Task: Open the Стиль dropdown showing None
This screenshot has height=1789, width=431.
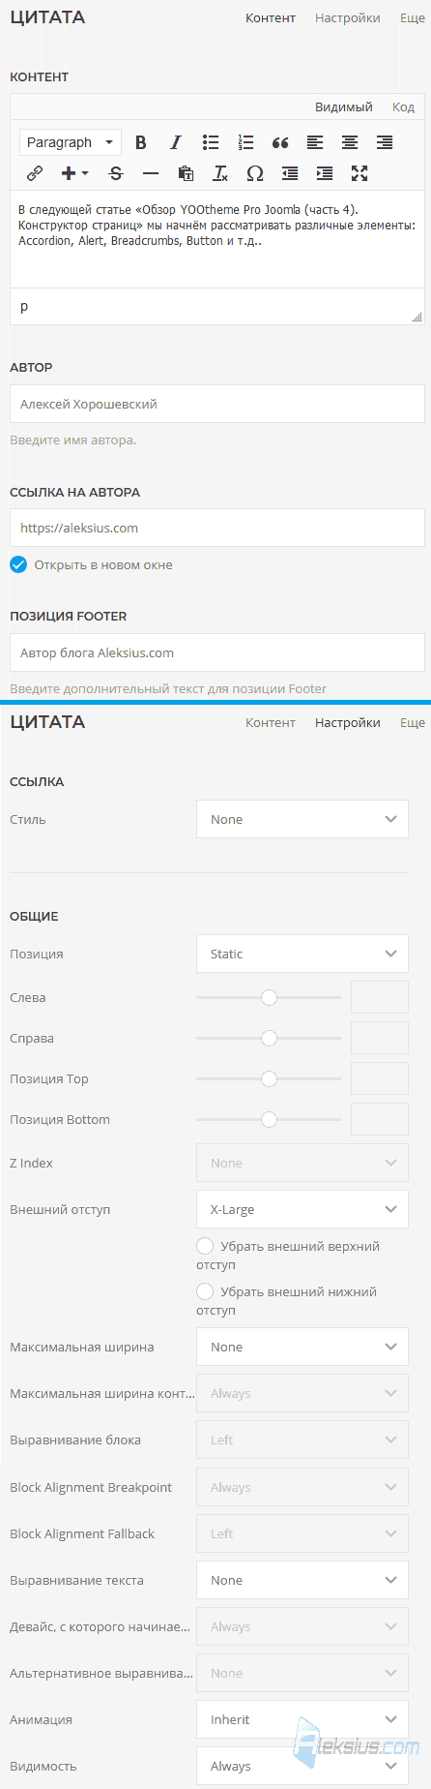Action: [x=302, y=819]
